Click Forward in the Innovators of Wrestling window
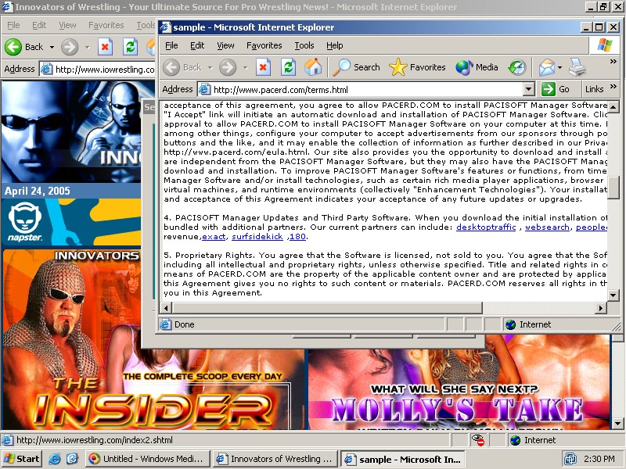 pyautogui.click(x=70, y=47)
